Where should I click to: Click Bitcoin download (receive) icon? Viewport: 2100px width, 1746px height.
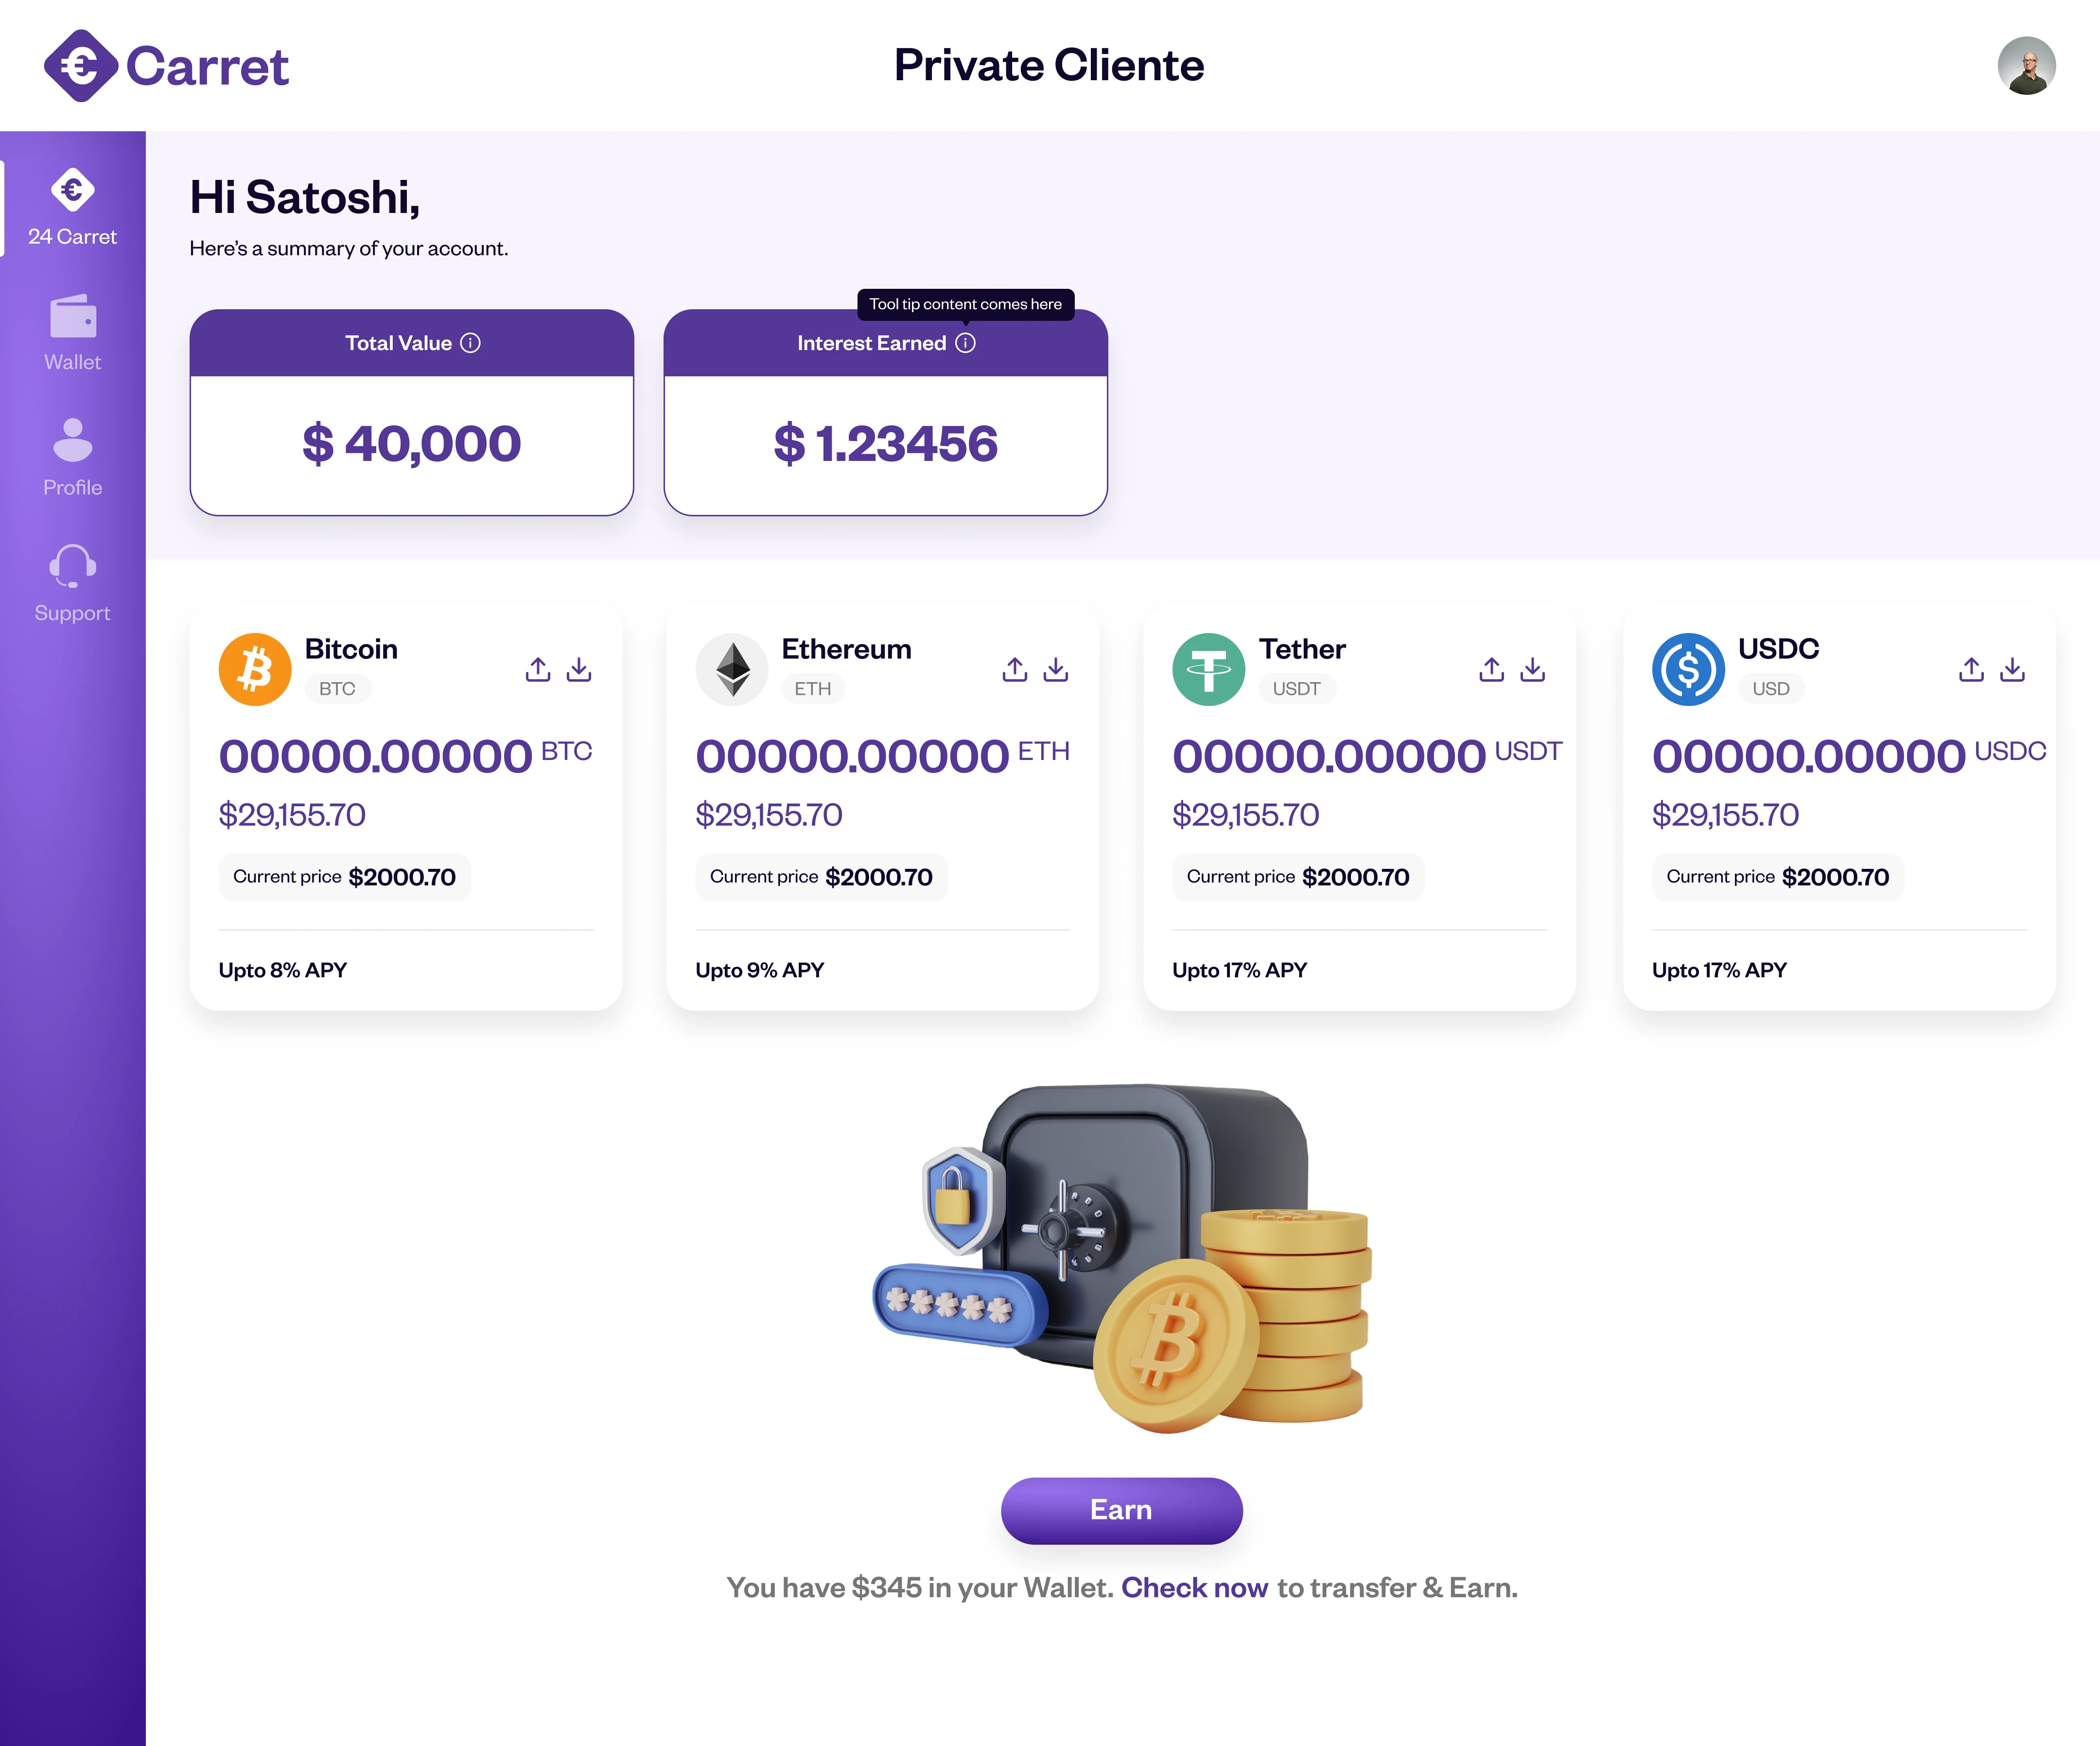pyautogui.click(x=579, y=669)
